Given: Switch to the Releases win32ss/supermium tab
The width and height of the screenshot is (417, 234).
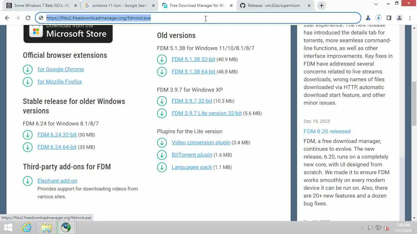Looking at the screenshot, I should point(275,6).
